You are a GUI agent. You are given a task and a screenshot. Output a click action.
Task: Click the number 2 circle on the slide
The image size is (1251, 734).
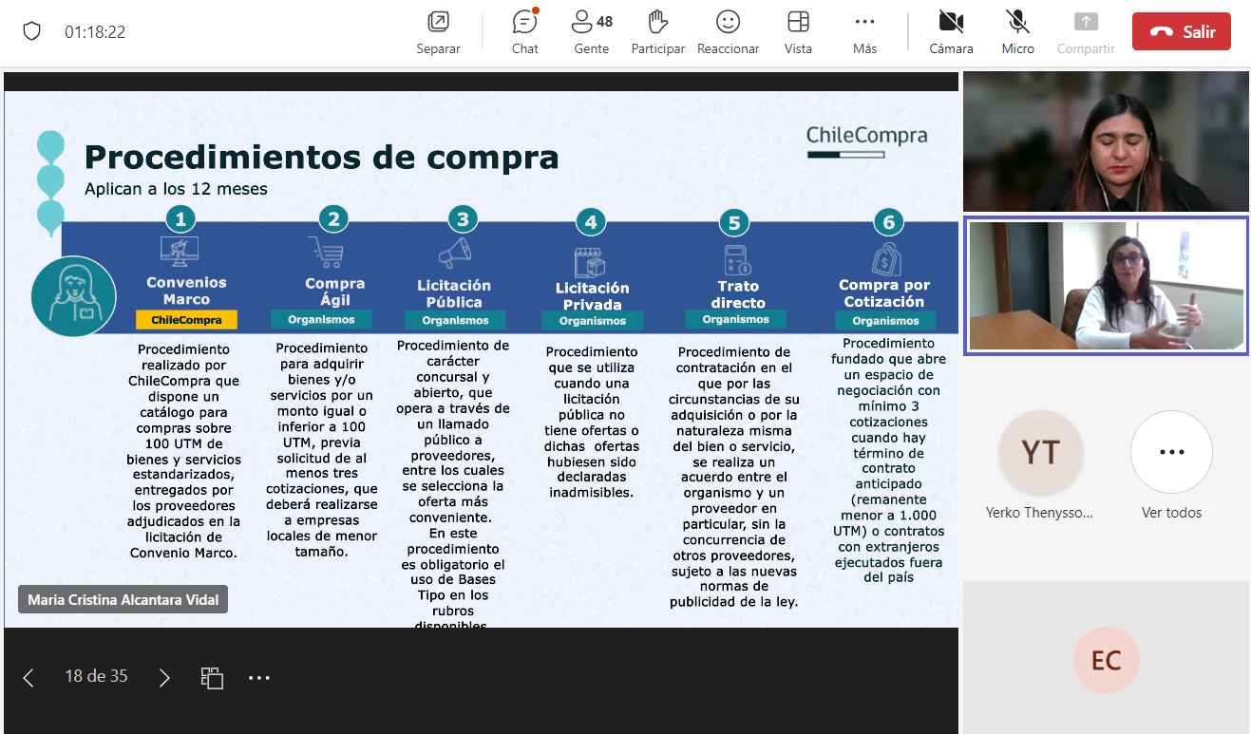click(333, 220)
